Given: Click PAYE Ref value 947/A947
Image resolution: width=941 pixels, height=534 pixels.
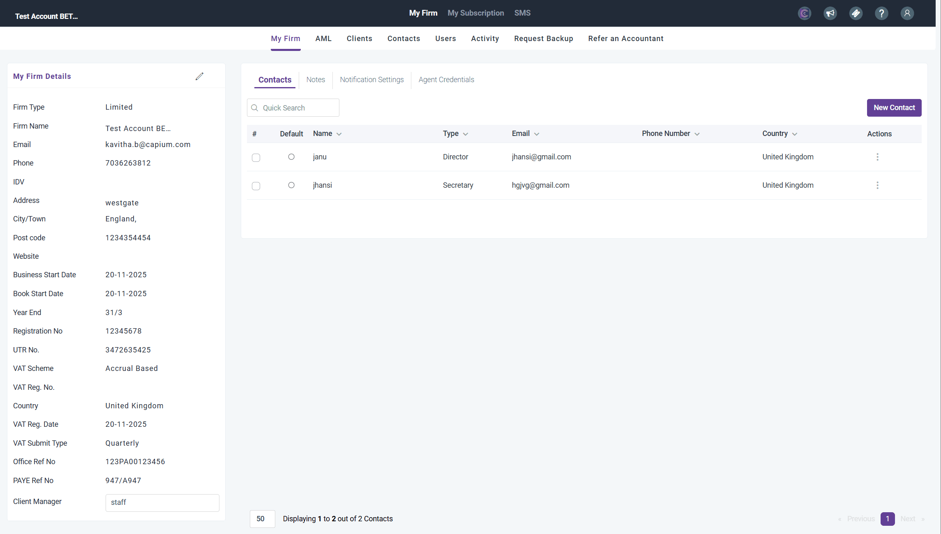Looking at the screenshot, I should (x=123, y=481).
